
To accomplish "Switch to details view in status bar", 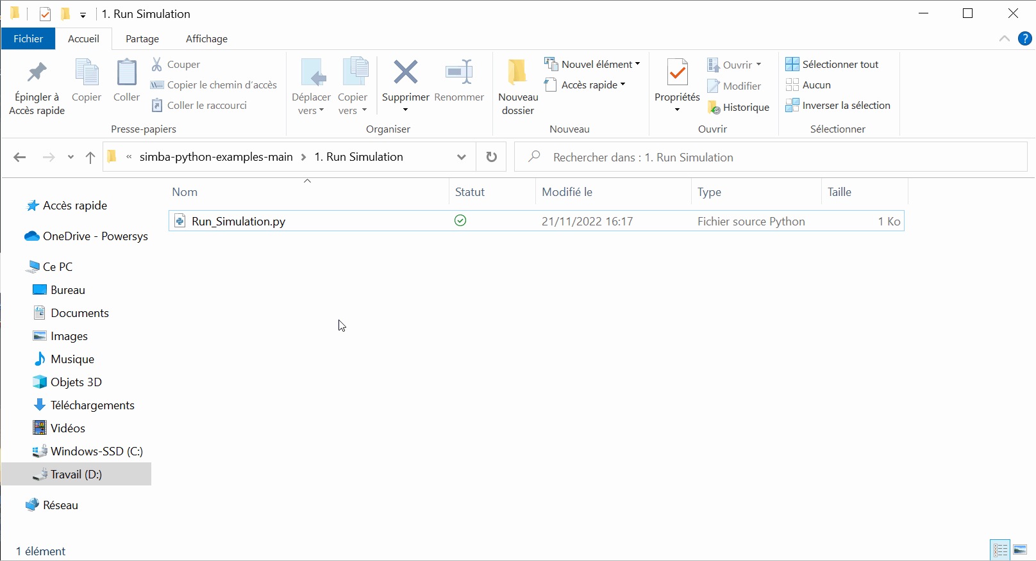I will click(1000, 550).
